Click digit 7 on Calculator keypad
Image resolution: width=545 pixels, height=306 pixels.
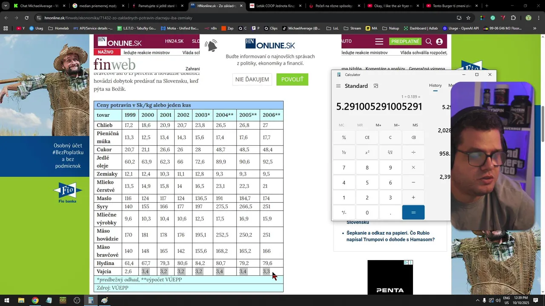[344, 167]
